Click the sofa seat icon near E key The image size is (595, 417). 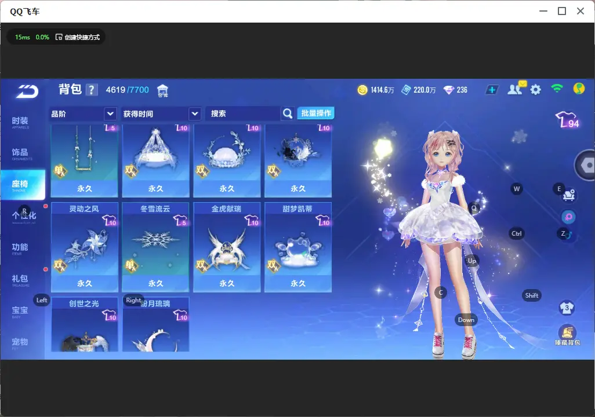click(569, 195)
